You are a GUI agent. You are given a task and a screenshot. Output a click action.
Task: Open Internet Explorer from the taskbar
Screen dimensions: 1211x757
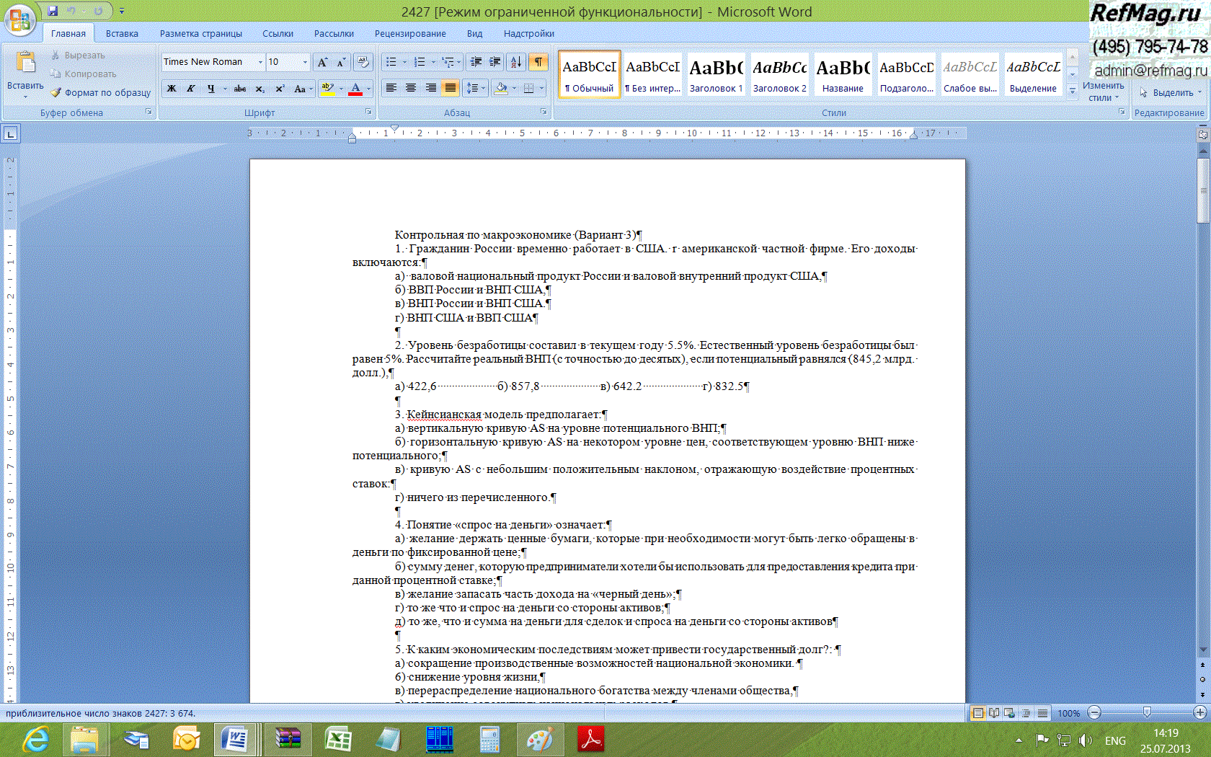point(35,740)
